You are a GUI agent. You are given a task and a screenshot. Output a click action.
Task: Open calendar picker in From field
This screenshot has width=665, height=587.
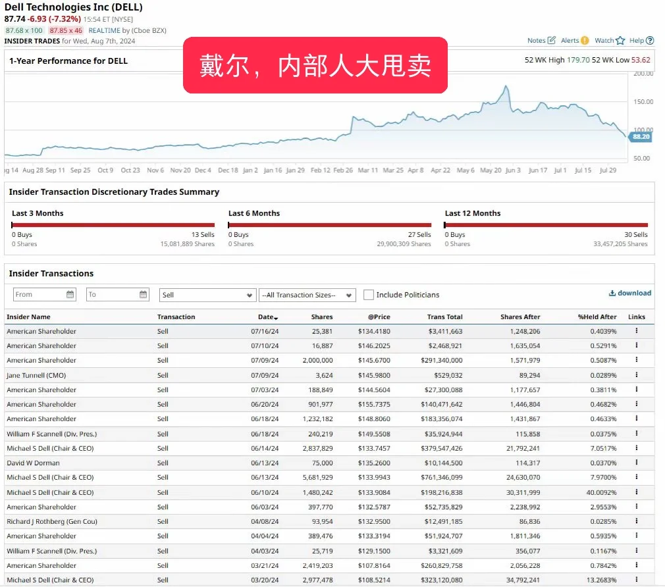pos(70,295)
